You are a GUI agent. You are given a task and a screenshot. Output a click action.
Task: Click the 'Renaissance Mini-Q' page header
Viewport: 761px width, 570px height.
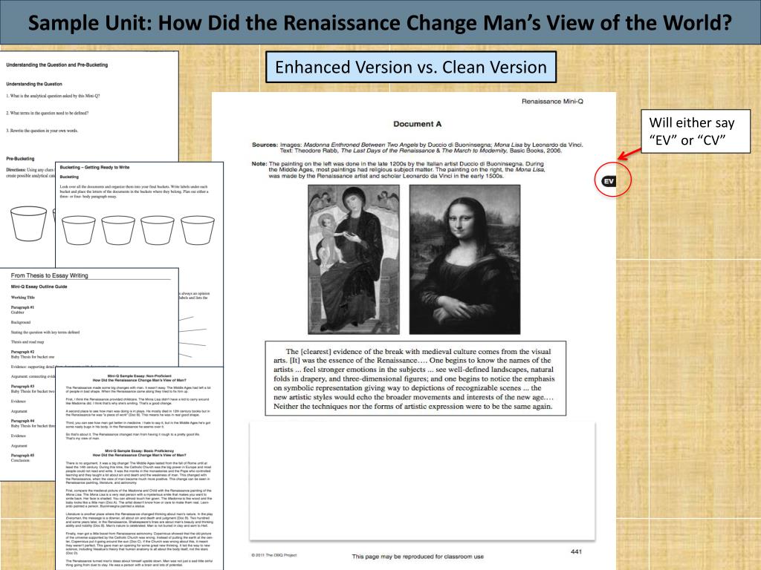click(x=552, y=101)
